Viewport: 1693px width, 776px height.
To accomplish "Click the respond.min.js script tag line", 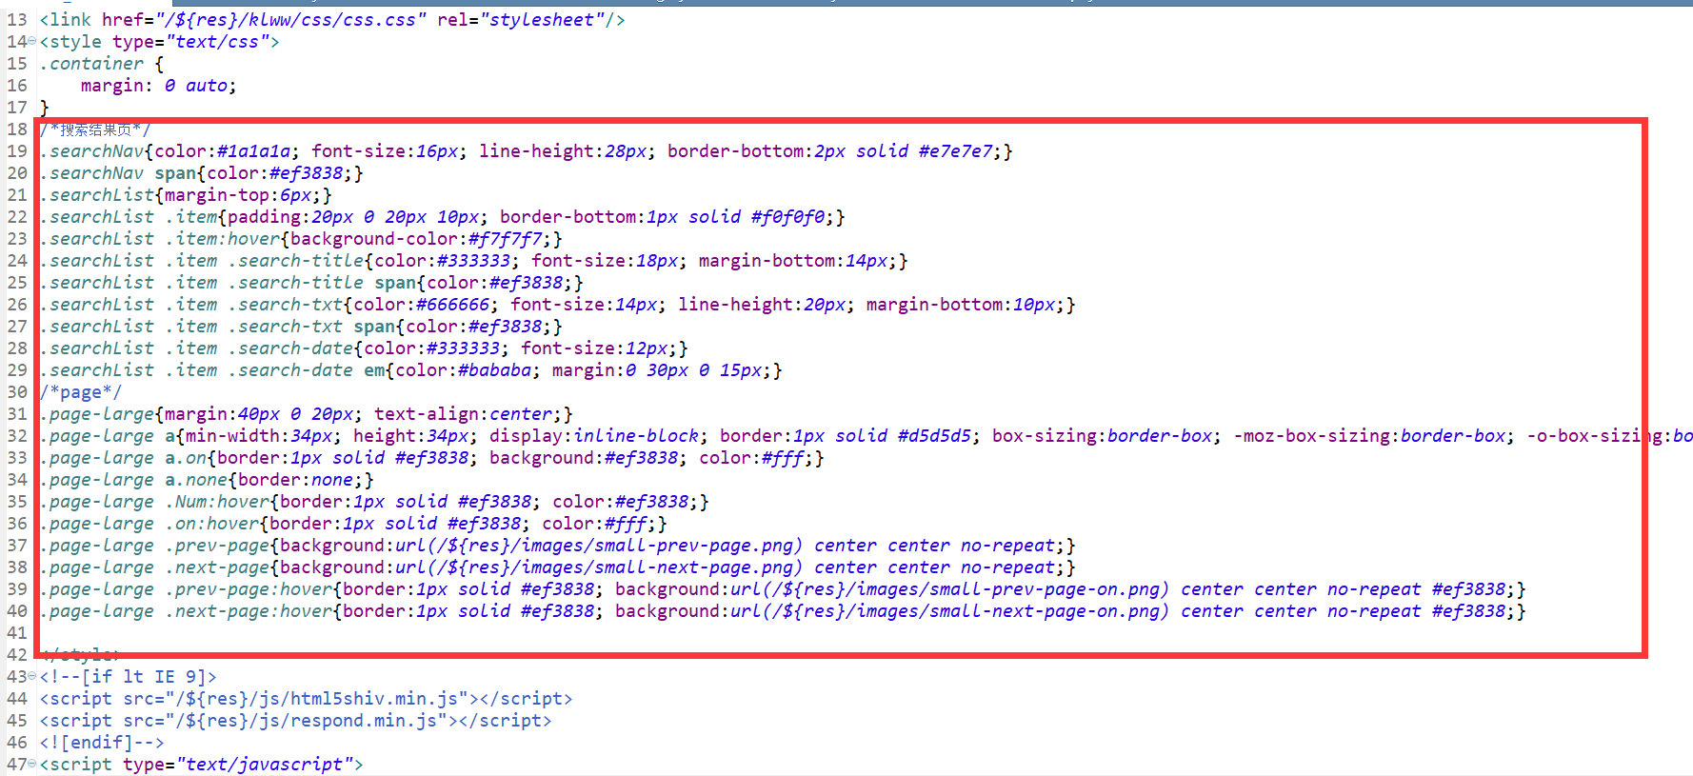I will click(296, 721).
